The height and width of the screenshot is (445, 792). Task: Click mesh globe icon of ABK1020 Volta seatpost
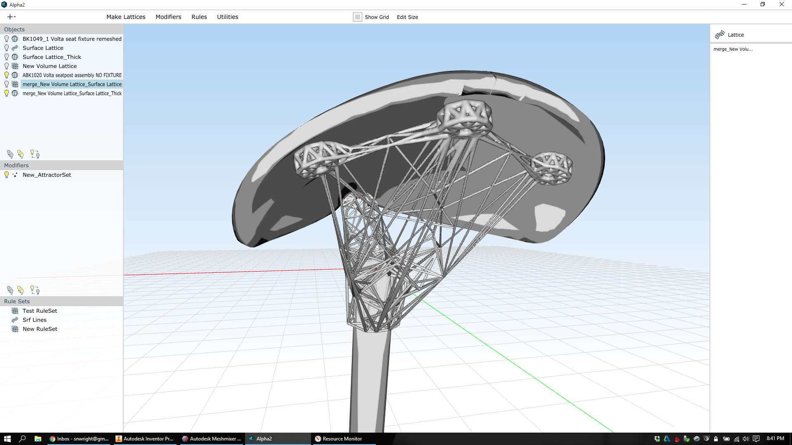click(x=15, y=75)
